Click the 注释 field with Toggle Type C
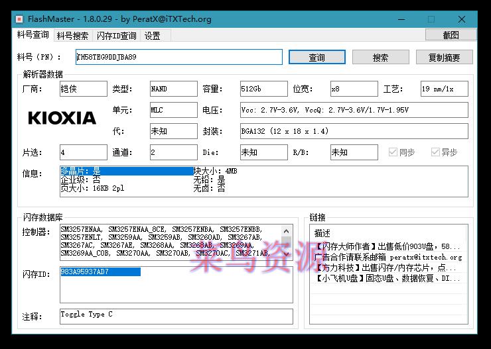Viewport: 491px width, 349px height. pyautogui.click(x=176, y=316)
